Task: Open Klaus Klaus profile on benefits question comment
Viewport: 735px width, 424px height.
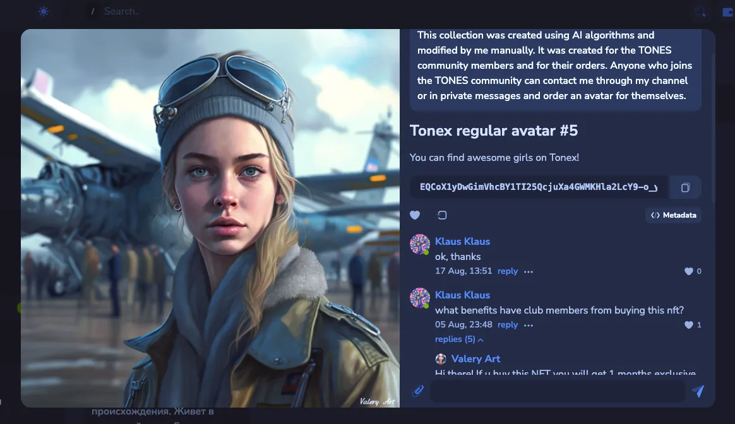Action: [x=462, y=295]
